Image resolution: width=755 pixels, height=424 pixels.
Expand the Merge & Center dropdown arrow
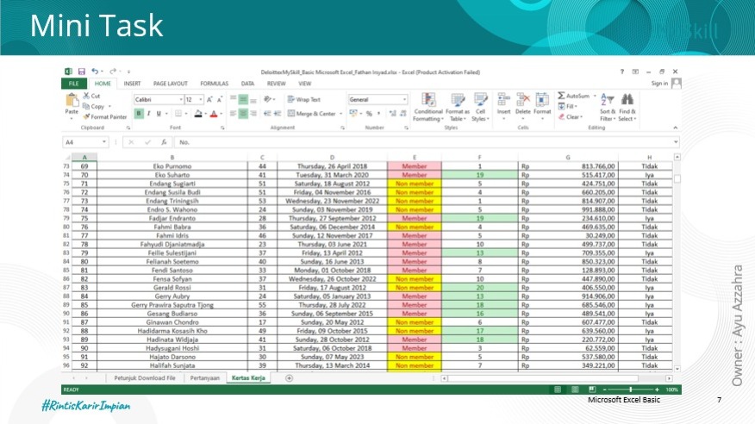[341, 114]
